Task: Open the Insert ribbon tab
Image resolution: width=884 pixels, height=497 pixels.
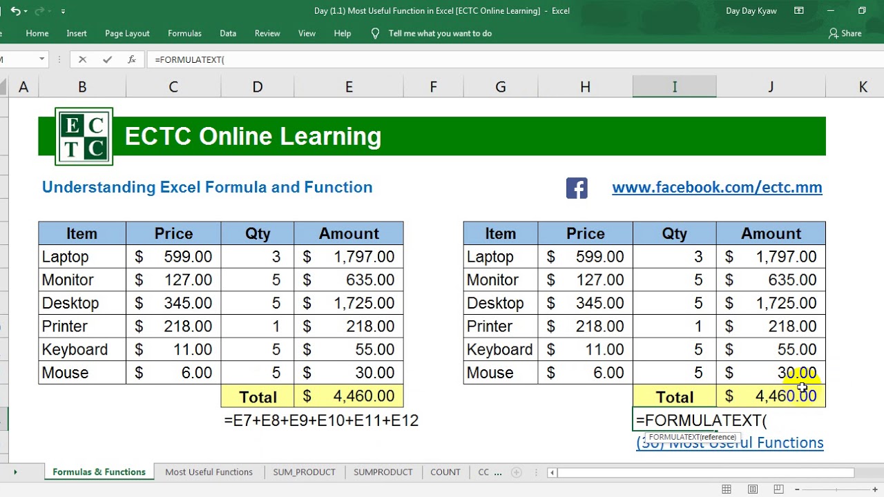Action: (x=77, y=33)
